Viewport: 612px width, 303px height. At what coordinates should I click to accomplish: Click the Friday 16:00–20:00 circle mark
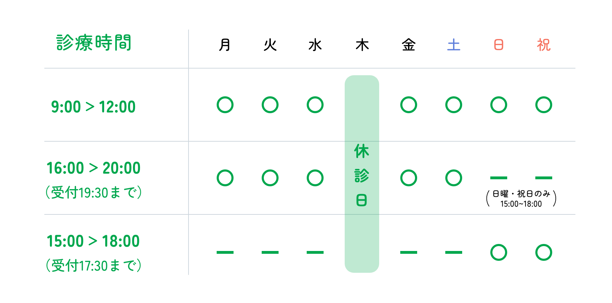coord(409,178)
